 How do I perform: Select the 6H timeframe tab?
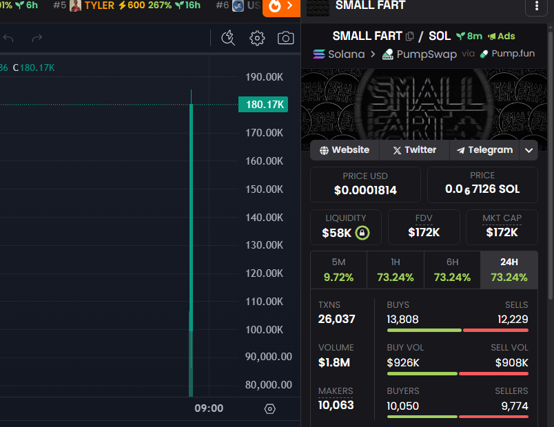point(452,270)
